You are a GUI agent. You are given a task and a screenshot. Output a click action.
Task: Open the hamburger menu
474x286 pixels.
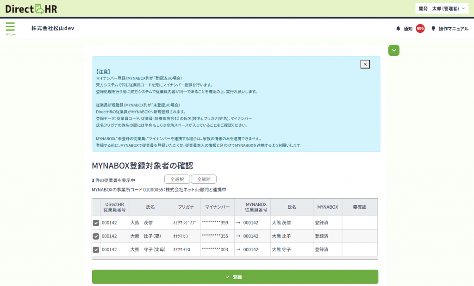pos(10,28)
